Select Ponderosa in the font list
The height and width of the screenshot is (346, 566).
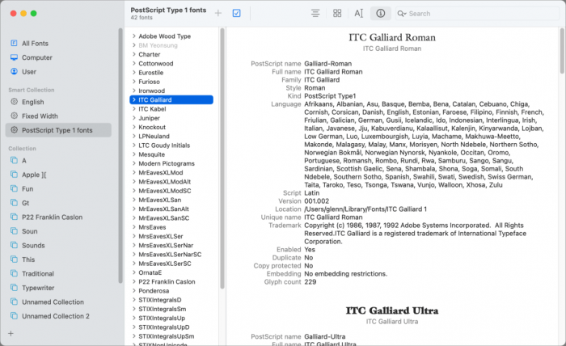pos(154,291)
